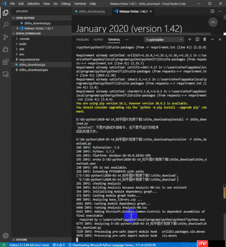Click the January 2020 version 1.42 heading
226x247 pixels.
pos(129,29)
